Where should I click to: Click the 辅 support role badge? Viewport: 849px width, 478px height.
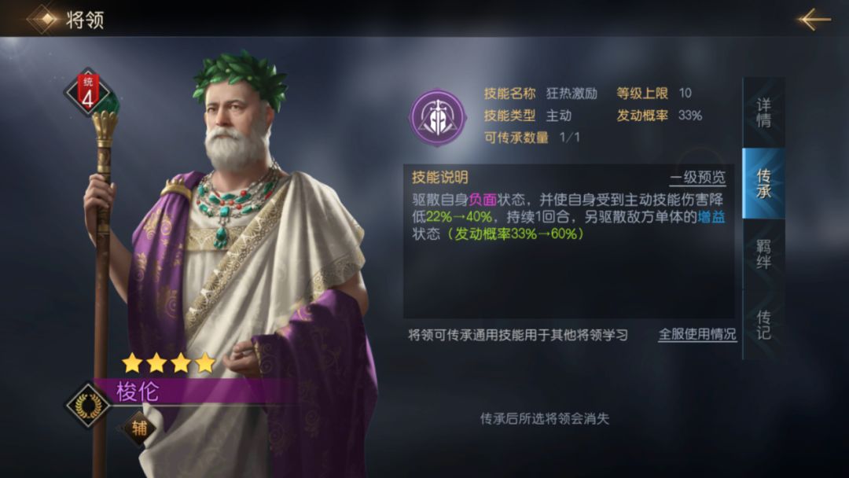coord(139,428)
